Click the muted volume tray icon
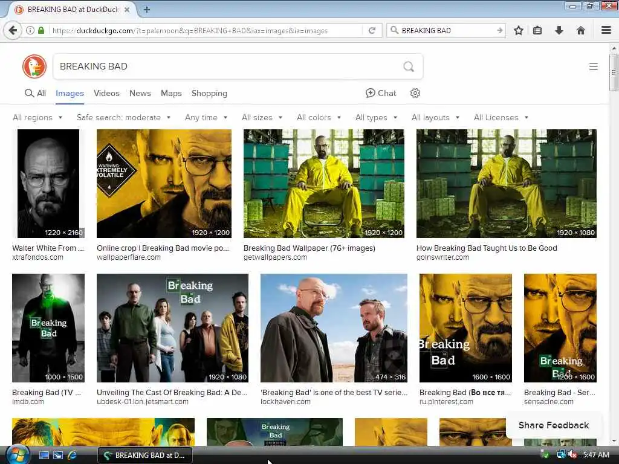This screenshot has height=464, width=619. 573,455
